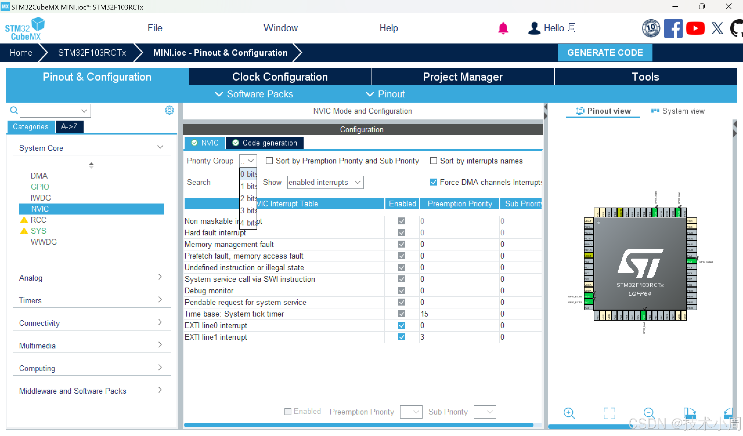The width and height of the screenshot is (743, 436).
Task: Open the Show enabled interrupts dropdown
Action: [x=325, y=182]
